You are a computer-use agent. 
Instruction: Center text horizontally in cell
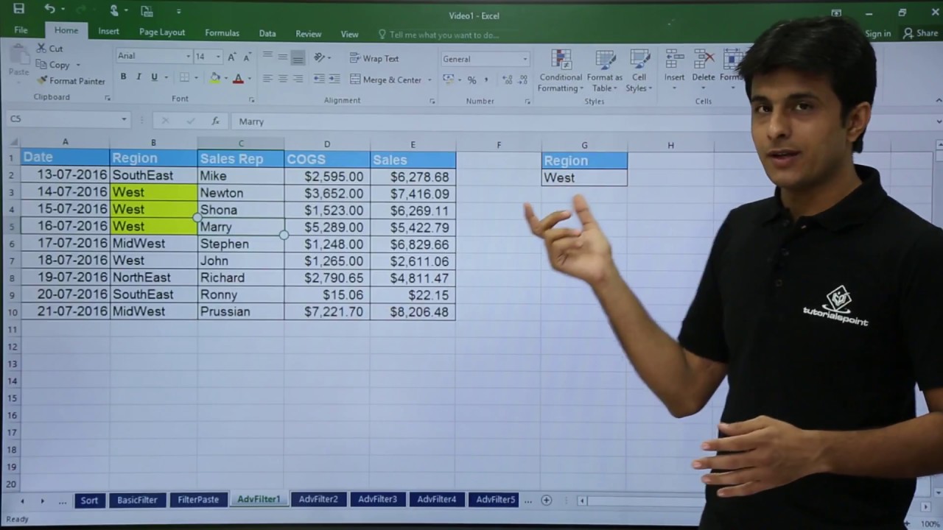282,79
